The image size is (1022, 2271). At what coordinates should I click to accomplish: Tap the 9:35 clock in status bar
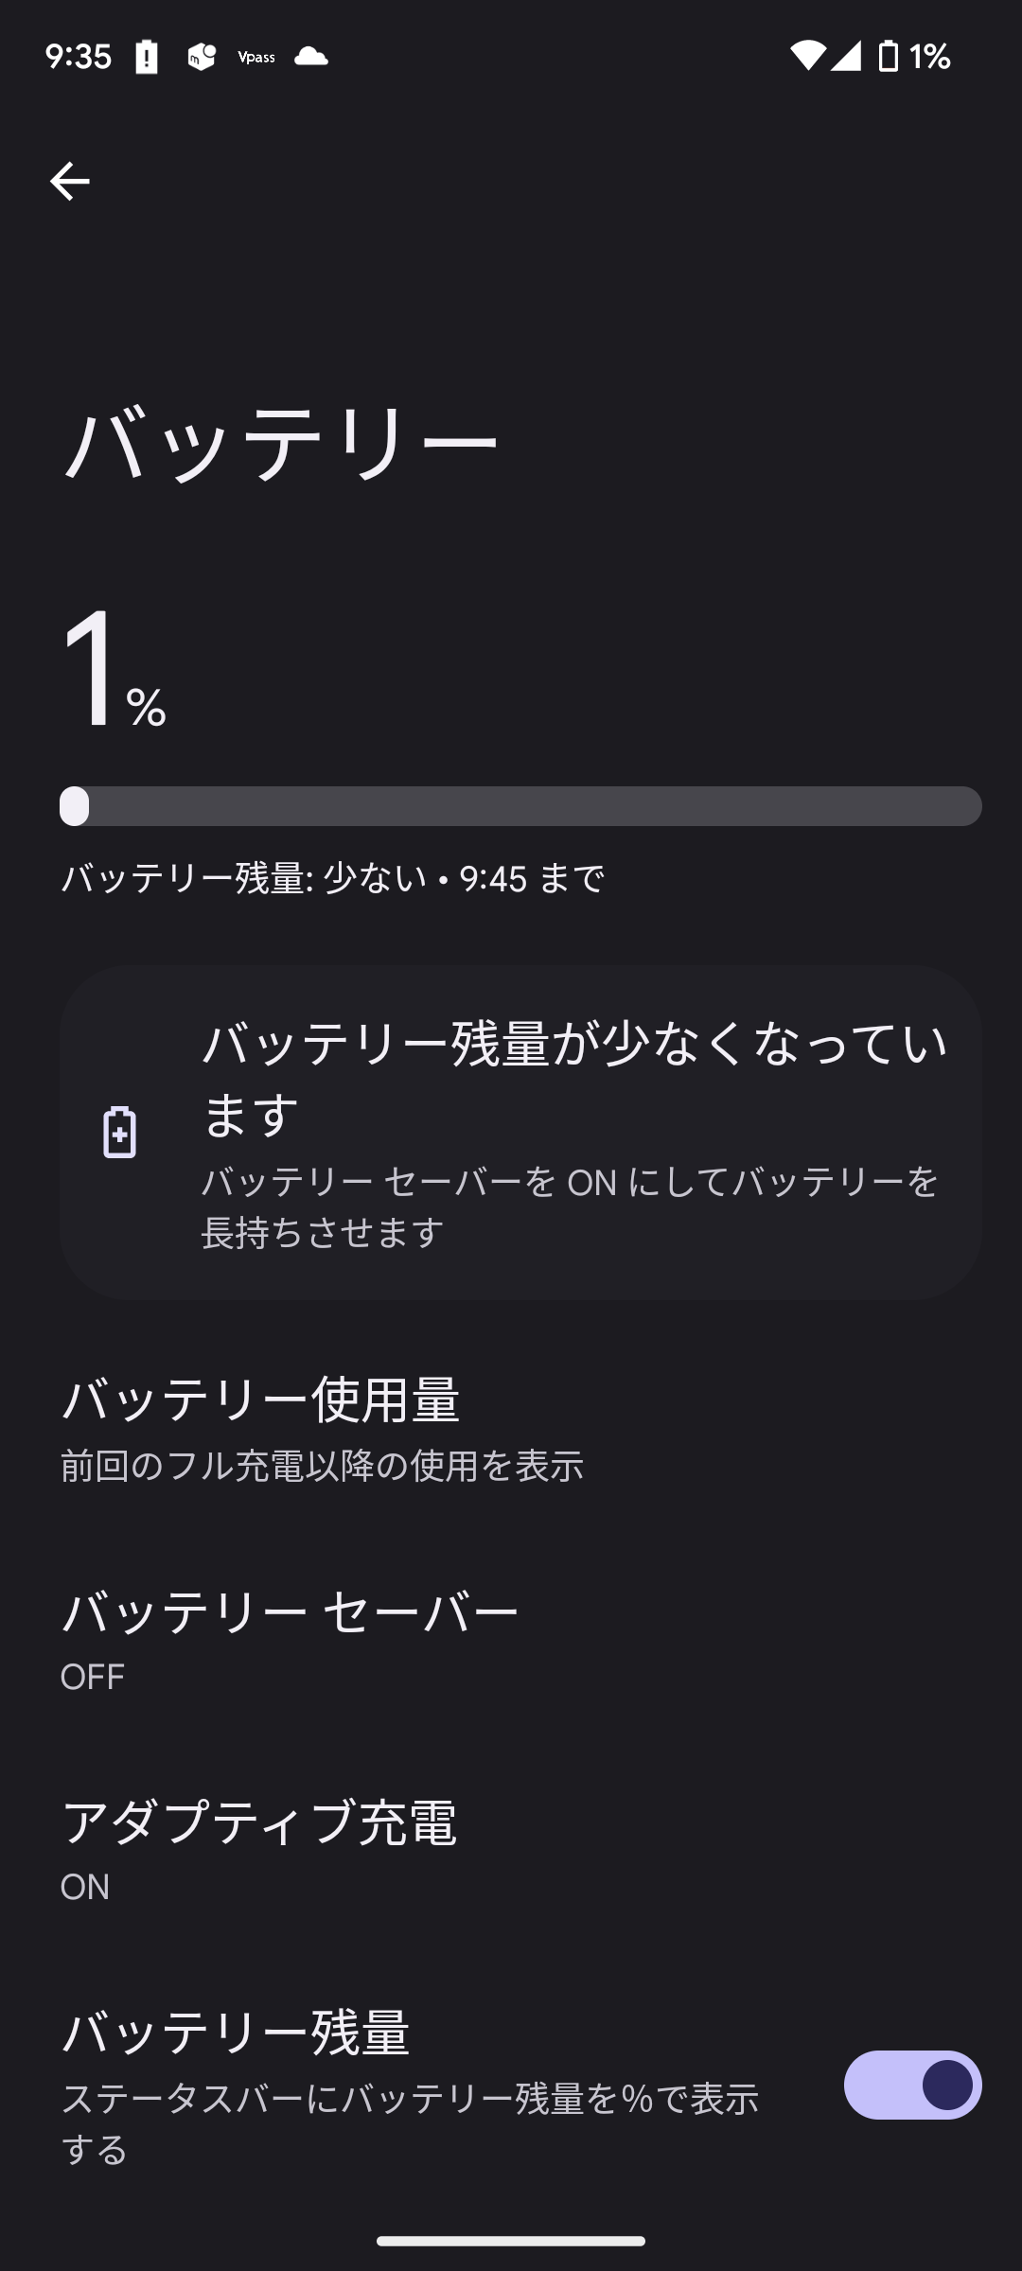(79, 57)
